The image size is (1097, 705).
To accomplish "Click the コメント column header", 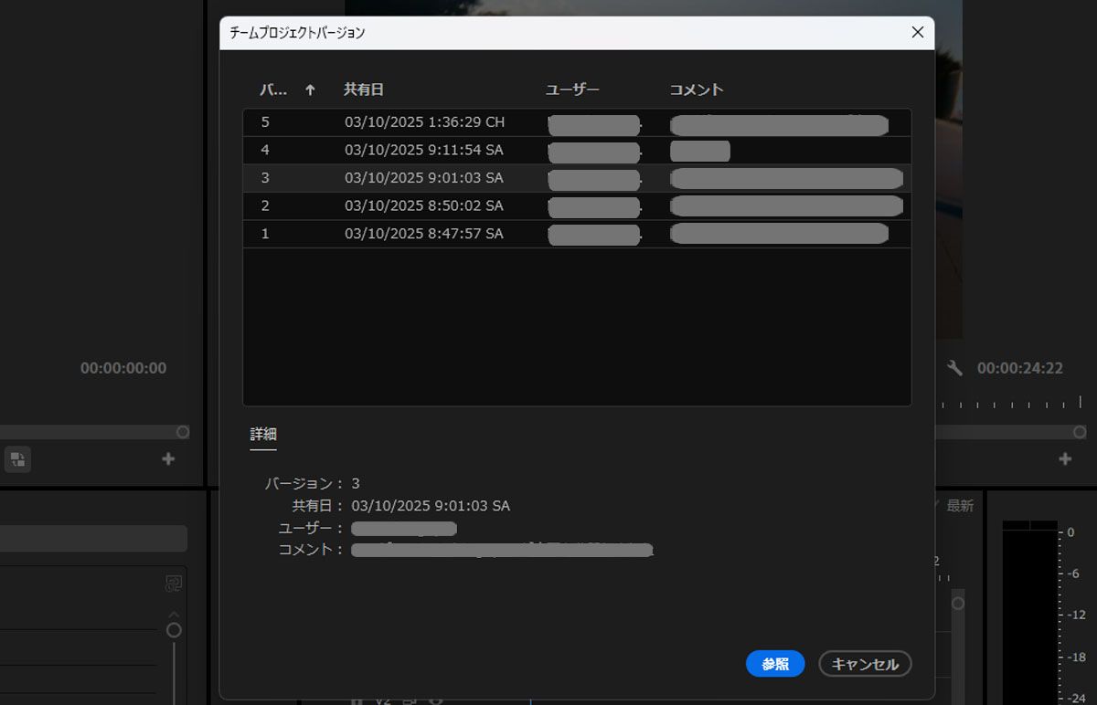I will 697,89.
